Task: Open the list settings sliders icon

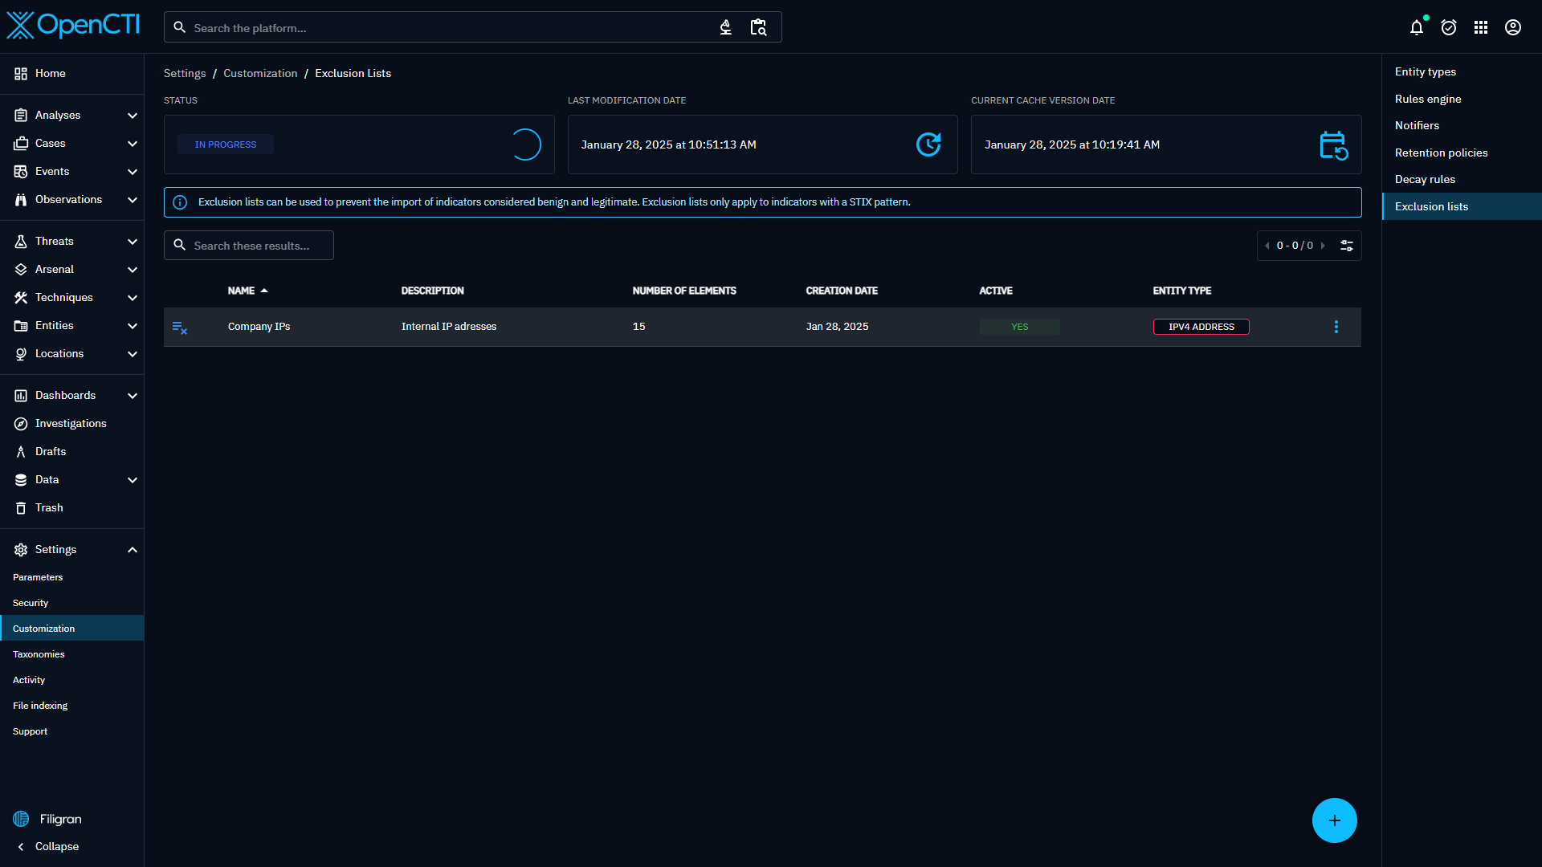Action: pos(1347,246)
